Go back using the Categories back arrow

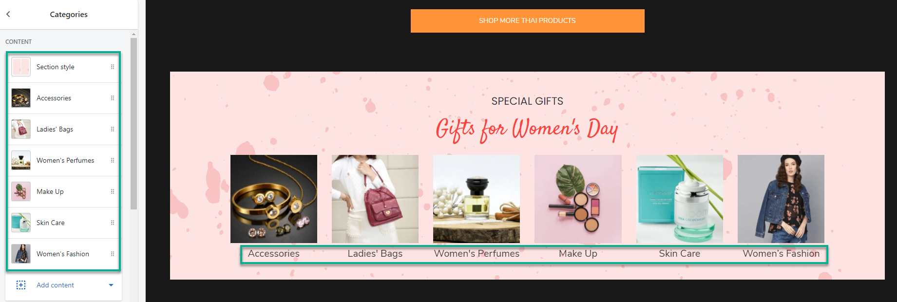8,14
